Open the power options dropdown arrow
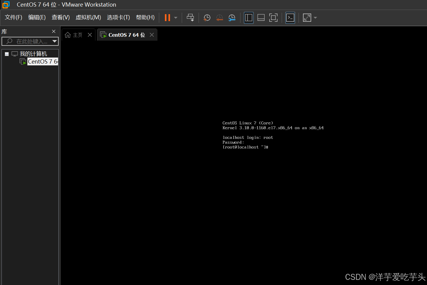The width and height of the screenshot is (427, 285). click(176, 18)
